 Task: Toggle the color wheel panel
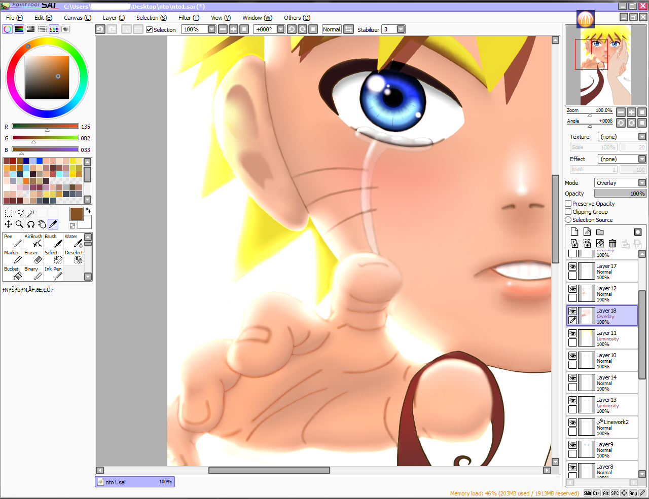point(8,29)
